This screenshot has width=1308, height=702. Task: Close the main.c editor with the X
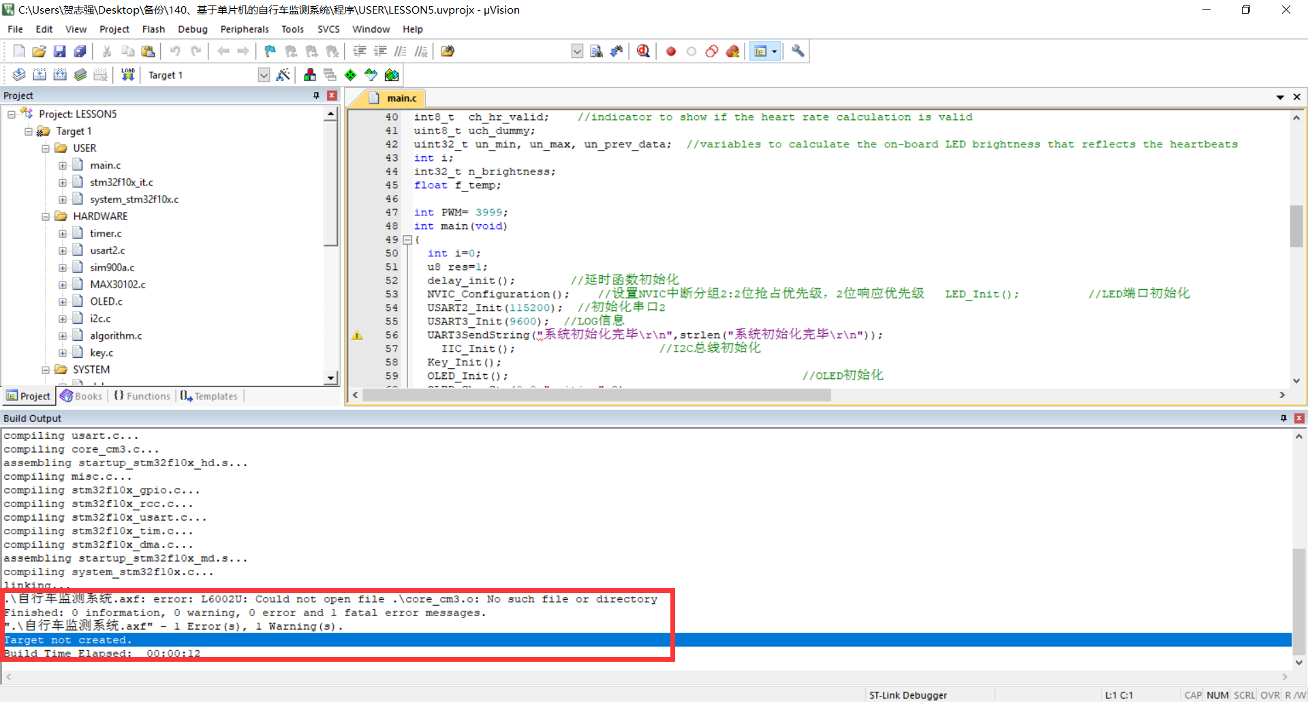click(x=1297, y=97)
